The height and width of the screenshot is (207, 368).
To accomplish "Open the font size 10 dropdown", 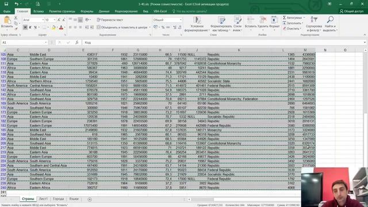I will [x=55, y=20].
